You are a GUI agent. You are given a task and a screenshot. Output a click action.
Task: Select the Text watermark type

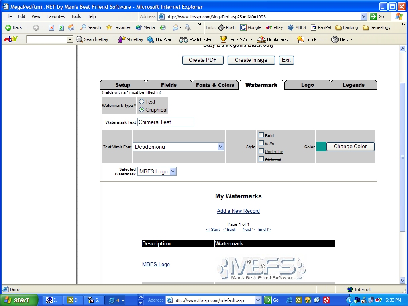pos(141,102)
